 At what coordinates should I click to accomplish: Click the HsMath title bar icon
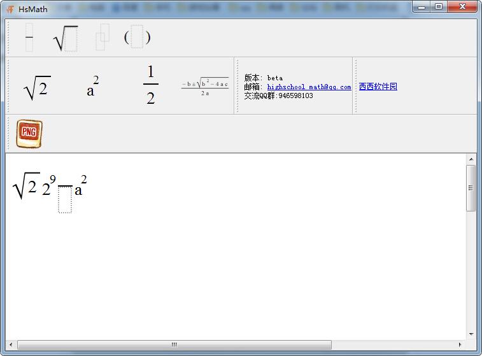coord(10,9)
